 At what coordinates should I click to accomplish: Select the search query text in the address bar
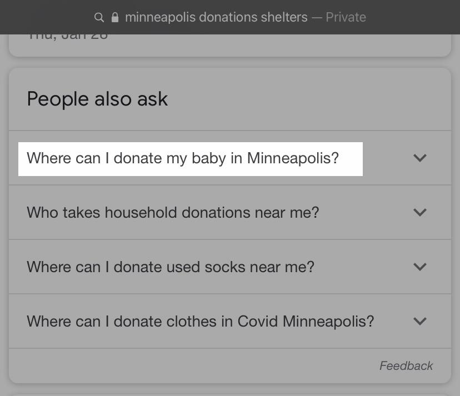coord(216,17)
